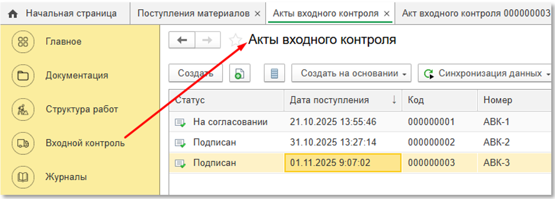Screen dimensions: 555x199
Task: Expand the Создать на основании dropdown
Action: 351,74
